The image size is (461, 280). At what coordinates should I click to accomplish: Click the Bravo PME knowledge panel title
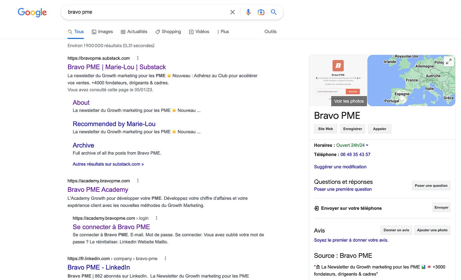click(x=337, y=116)
